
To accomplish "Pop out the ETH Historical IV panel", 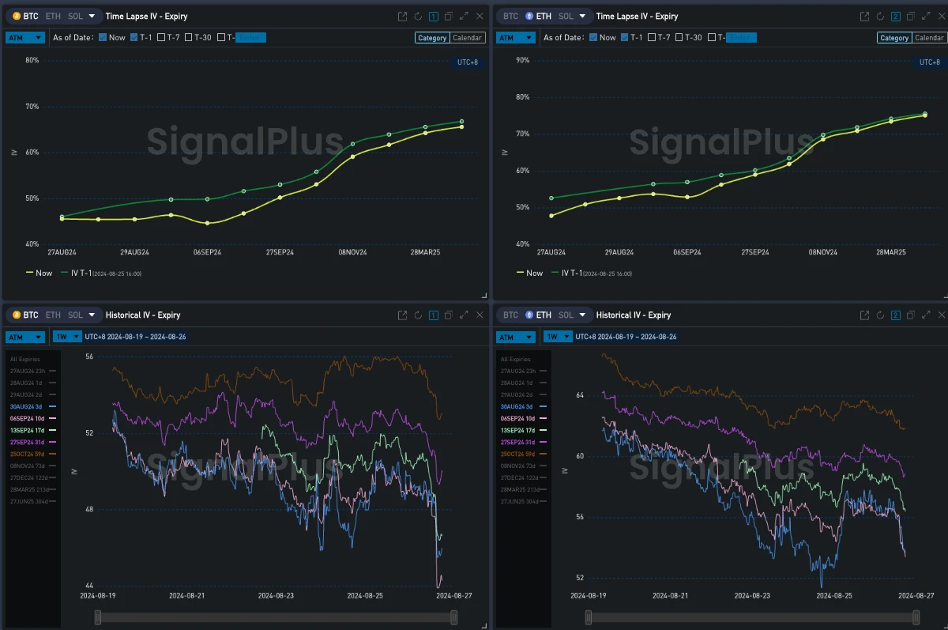I will click(864, 315).
